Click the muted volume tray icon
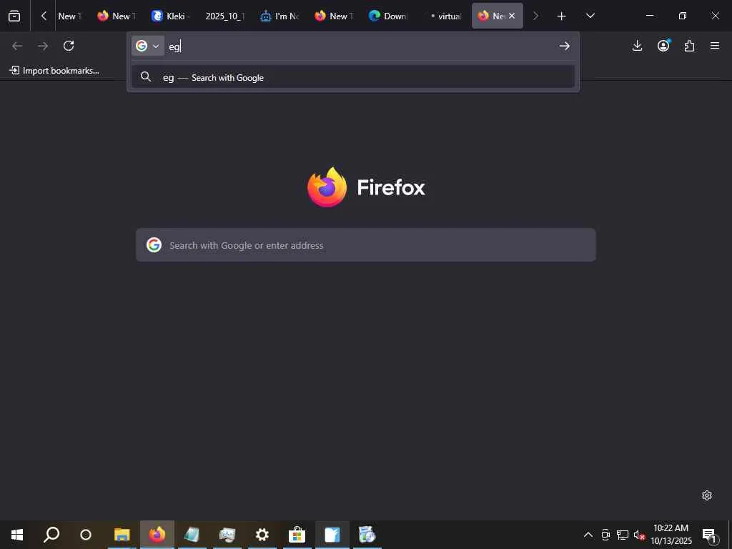Screen dimensions: 732x549 pyautogui.click(x=639, y=535)
